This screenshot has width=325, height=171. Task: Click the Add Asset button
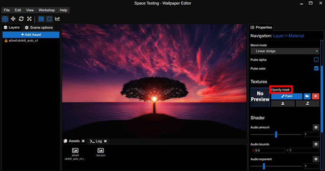[31, 35]
